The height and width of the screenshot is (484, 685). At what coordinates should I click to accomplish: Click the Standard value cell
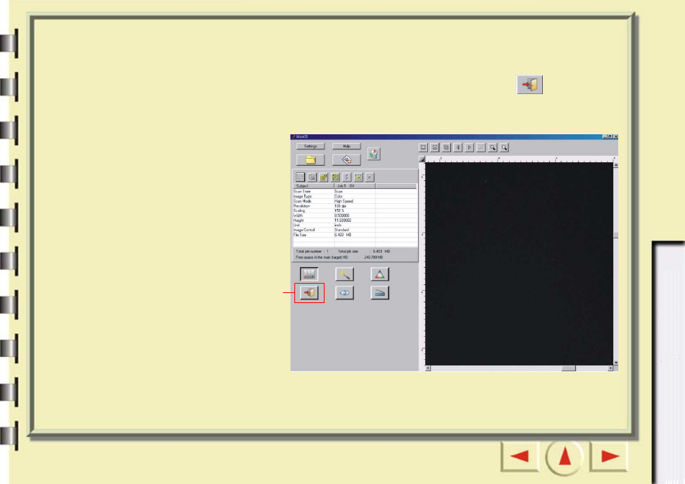pyautogui.click(x=342, y=230)
